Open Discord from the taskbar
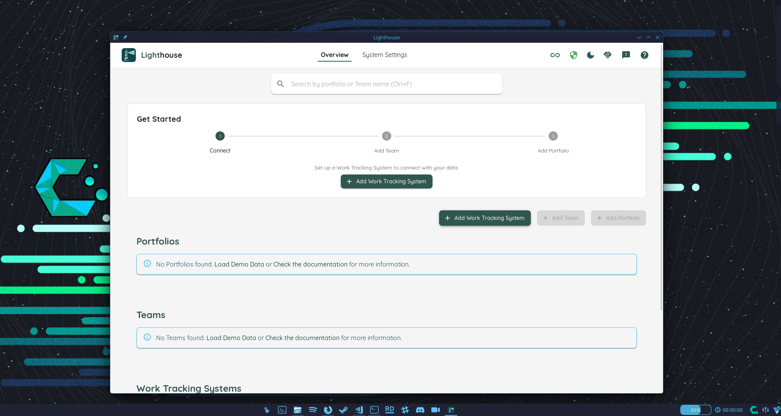This screenshot has width=781, height=416. click(x=420, y=410)
